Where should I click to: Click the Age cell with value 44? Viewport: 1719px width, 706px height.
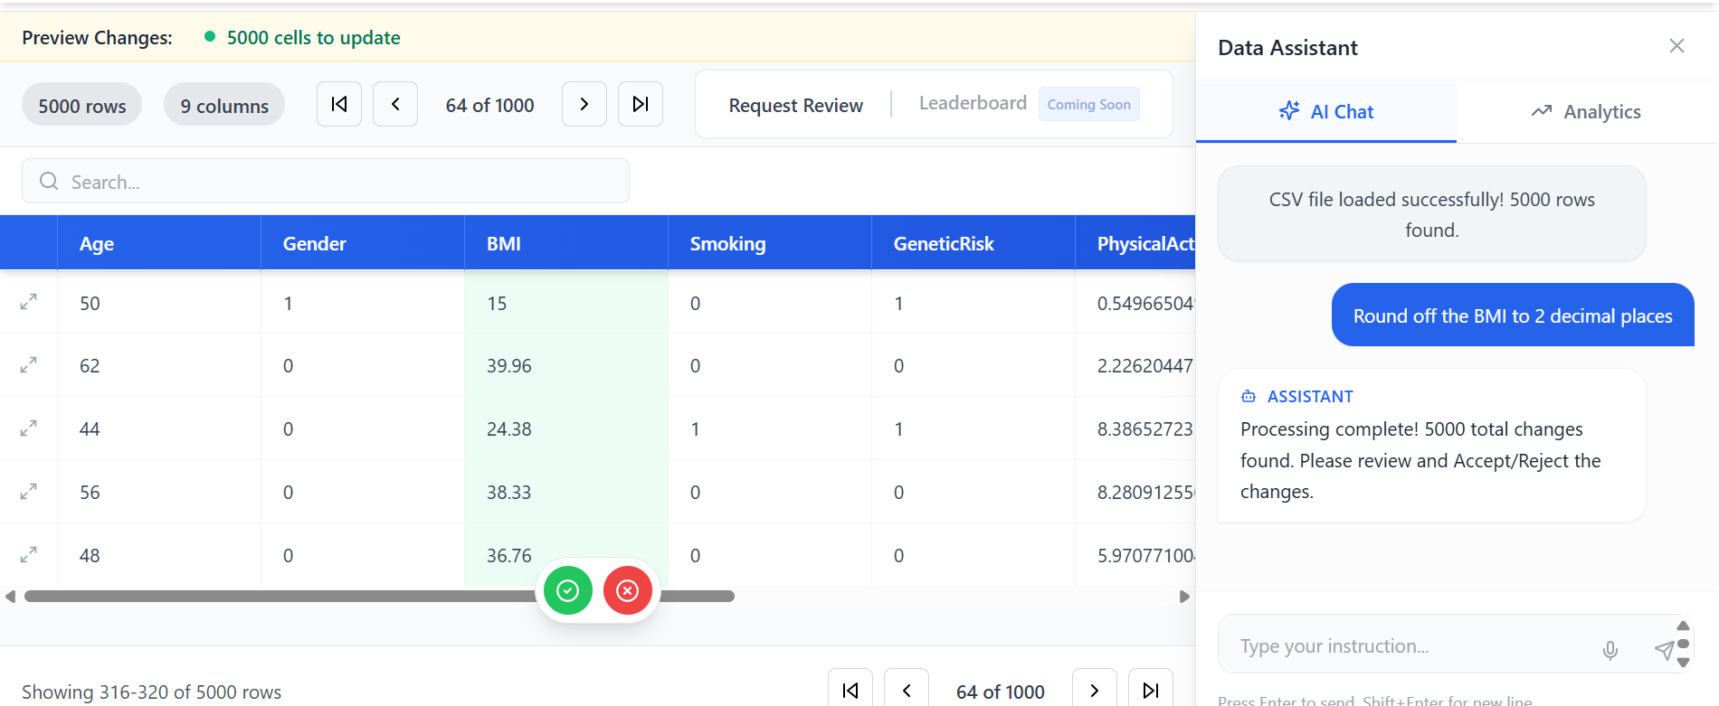click(159, 428)
